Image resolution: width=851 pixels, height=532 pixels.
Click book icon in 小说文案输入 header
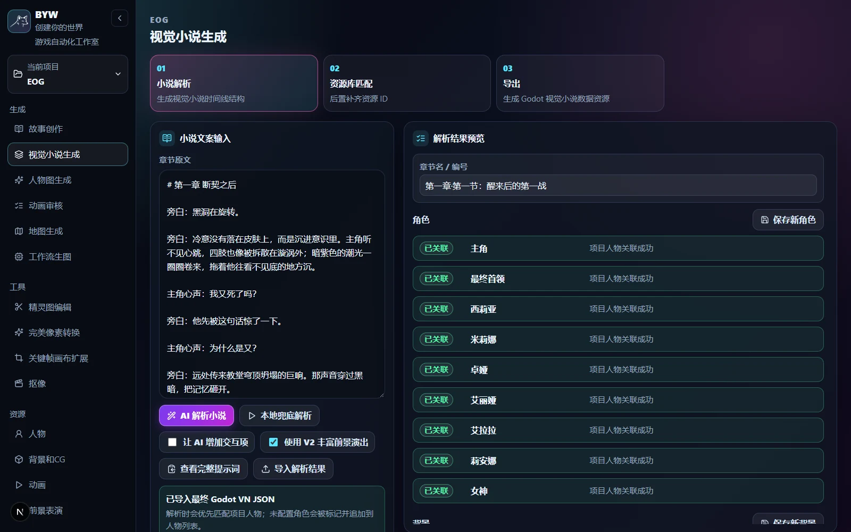pos(167,138)
